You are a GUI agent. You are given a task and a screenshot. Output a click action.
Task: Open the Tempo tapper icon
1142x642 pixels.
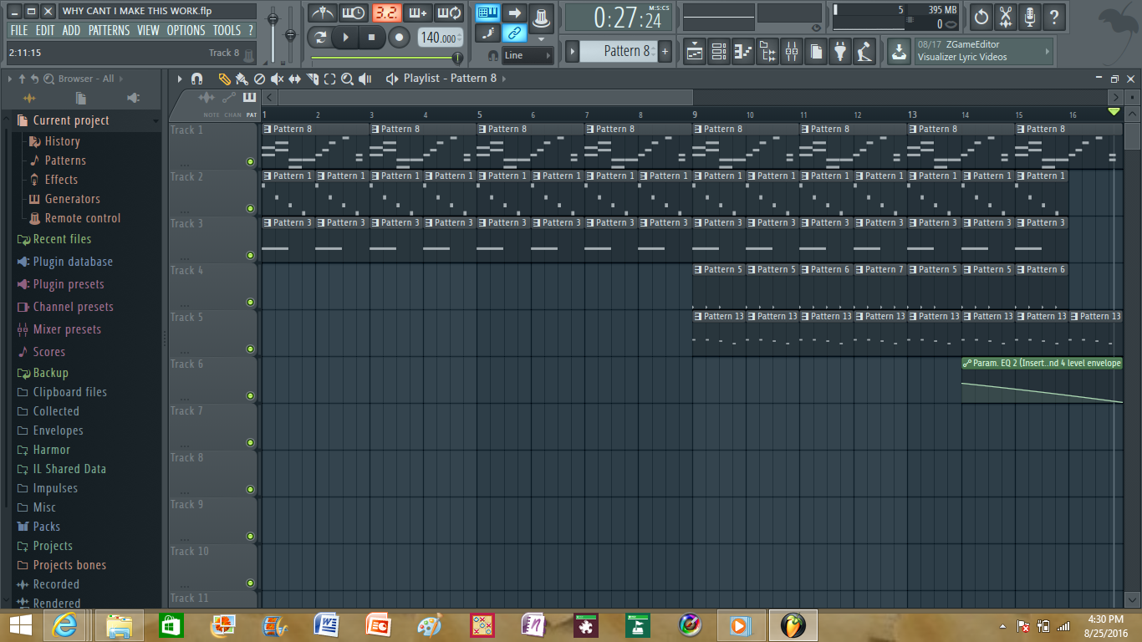point(864,52)
